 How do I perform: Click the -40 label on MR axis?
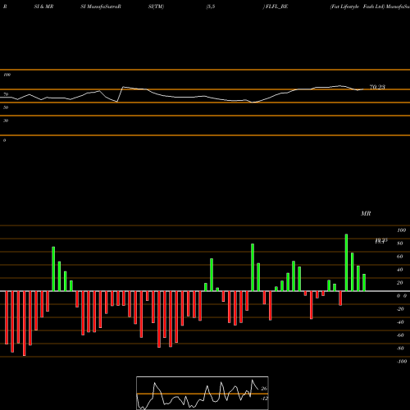coord(400,322)
